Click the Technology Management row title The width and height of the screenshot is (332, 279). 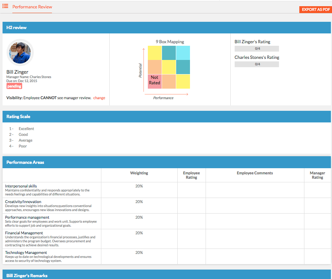click(x=26, y=252)
